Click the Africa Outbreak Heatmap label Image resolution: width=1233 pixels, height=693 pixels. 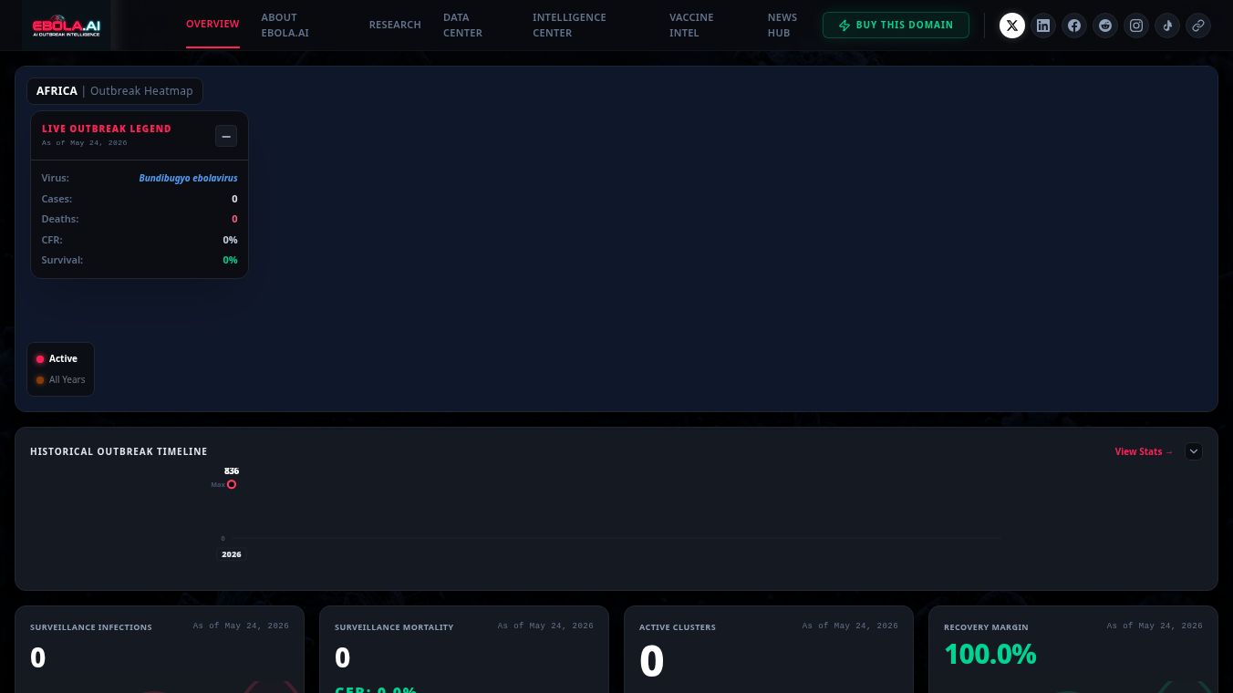tap(115, 91)
